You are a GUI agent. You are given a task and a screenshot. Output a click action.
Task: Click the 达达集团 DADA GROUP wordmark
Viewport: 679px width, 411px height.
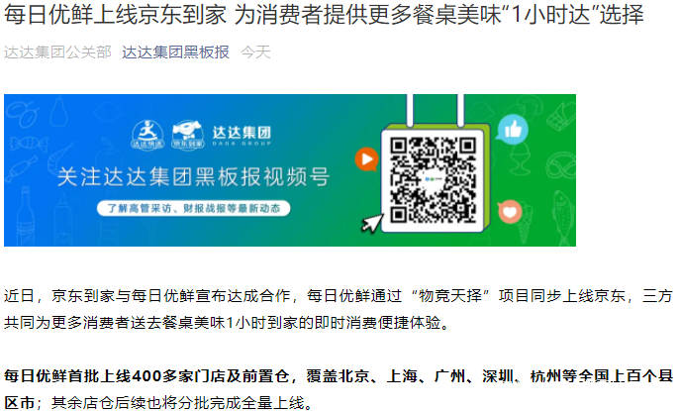242,135
